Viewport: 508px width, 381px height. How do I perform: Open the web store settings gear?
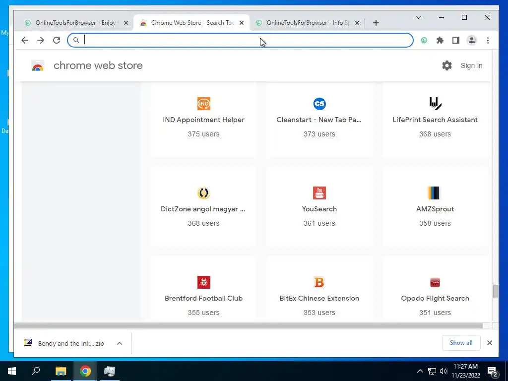[447, 65]
